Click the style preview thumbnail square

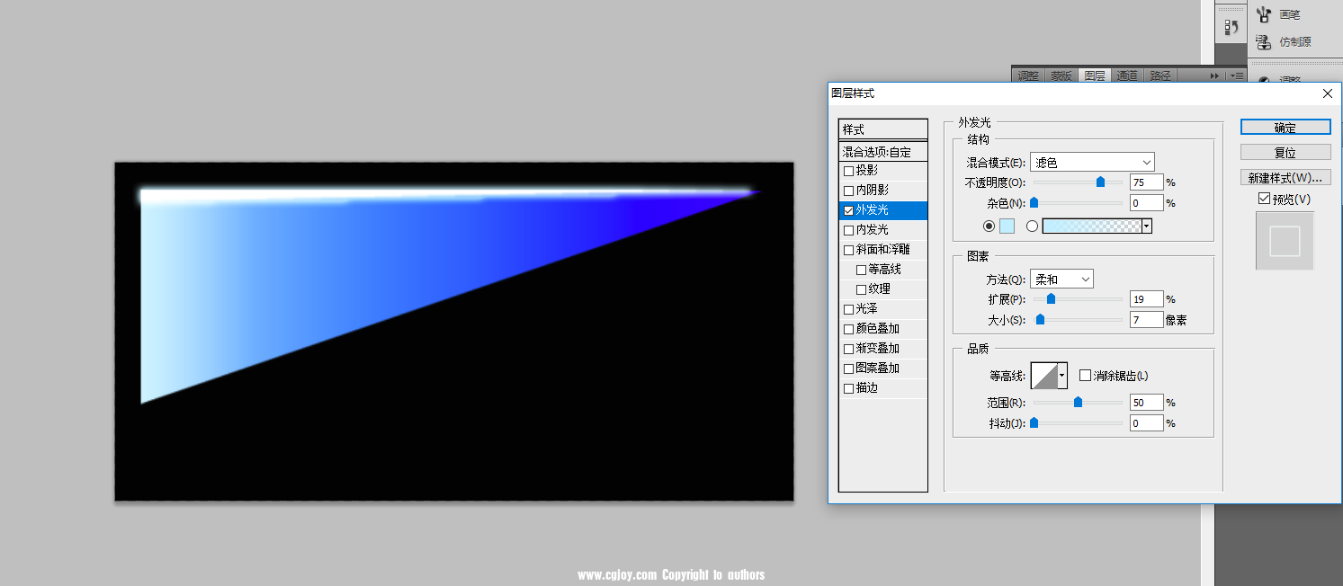click(x=1285, y=241)
